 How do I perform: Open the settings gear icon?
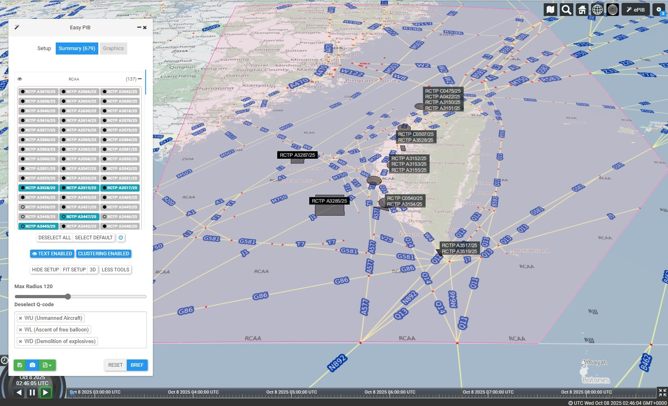point(659,10)
